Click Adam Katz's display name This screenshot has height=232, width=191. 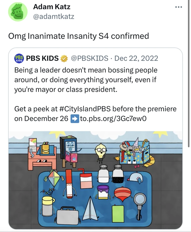(x=51, y=7)
